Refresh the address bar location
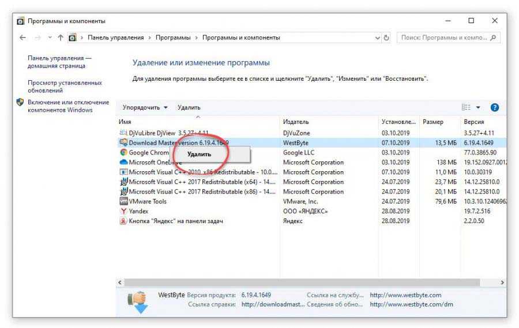519x328 pixels. (386, 37)
